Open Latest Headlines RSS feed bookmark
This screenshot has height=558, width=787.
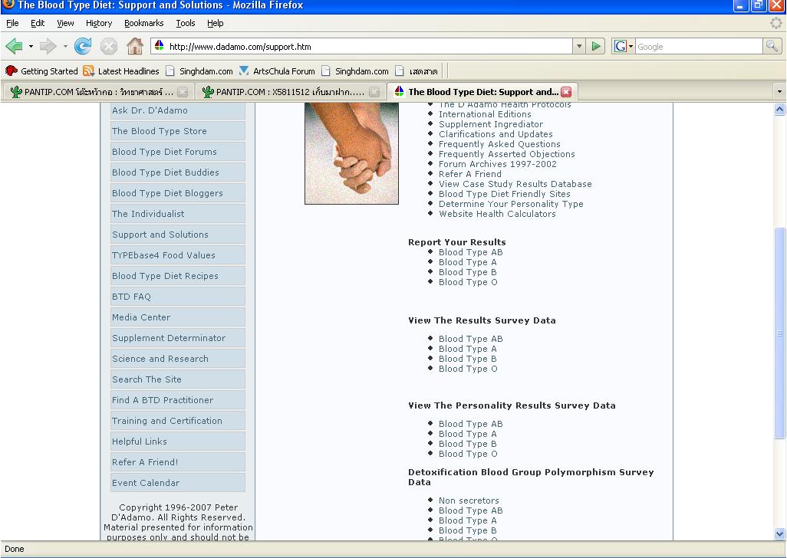[121, 71]
